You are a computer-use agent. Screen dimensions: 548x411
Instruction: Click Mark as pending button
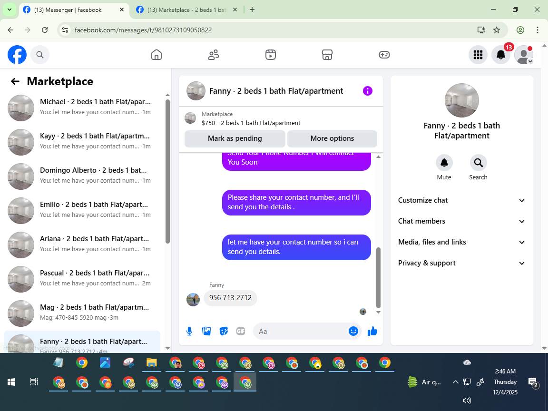pyautogui.click(x=235, y=138)
